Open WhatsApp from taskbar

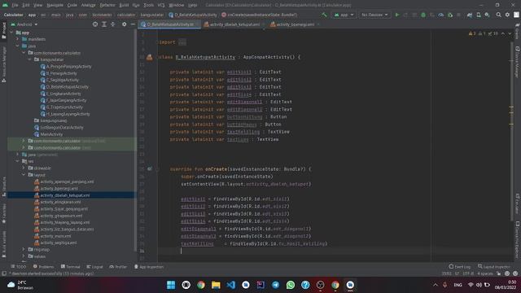pyautogui.click(x=291, y=285)
